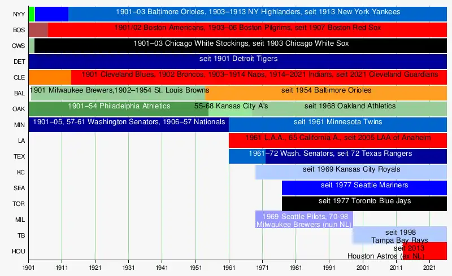Select the 'seit 1969 Kansas City Royals' bar
This screenshot has width=452, height=276.
(x=351, y=172)
